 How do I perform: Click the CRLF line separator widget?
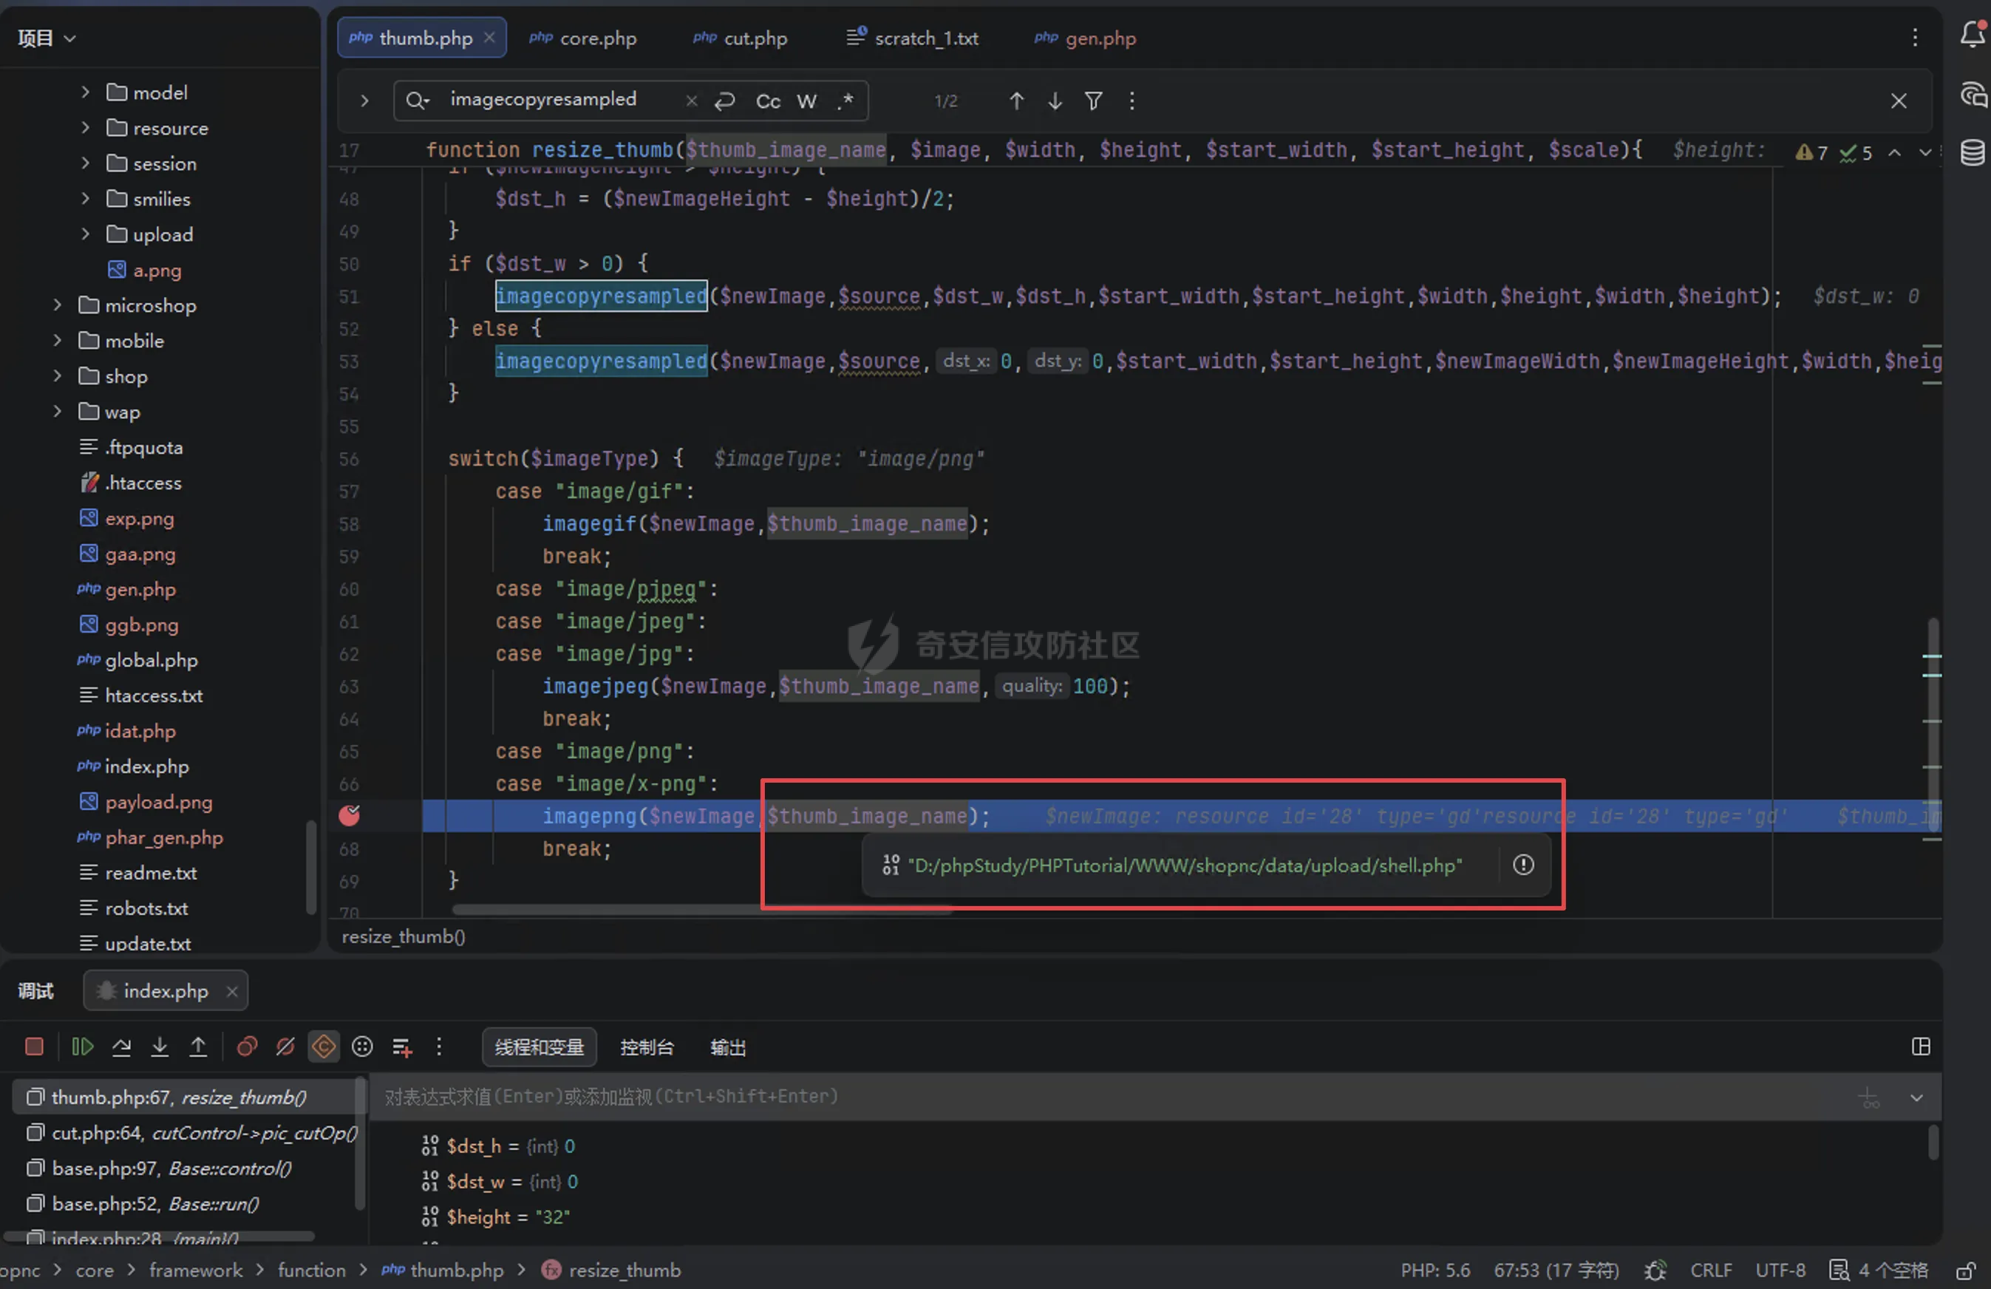1711,1270
